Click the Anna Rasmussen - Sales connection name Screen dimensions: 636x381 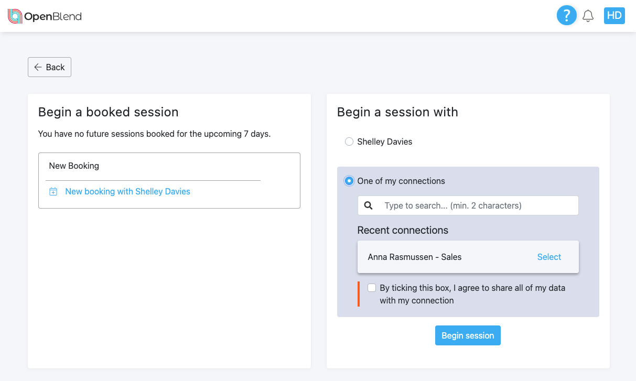[415, 257]
